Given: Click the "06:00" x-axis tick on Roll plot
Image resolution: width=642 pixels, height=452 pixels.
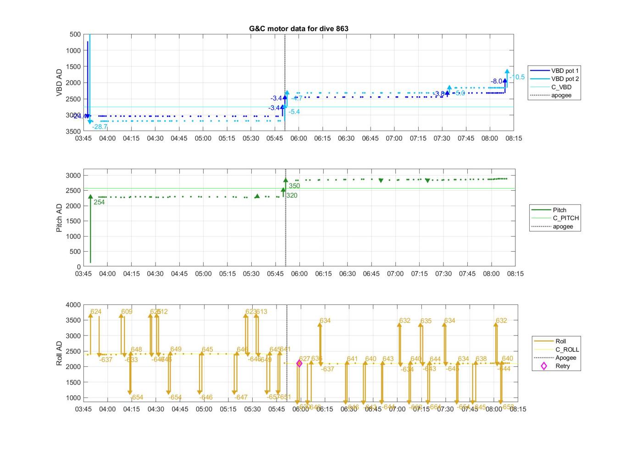Looking at the screenshot, I should pyautogui.click(x=300, y=409).
